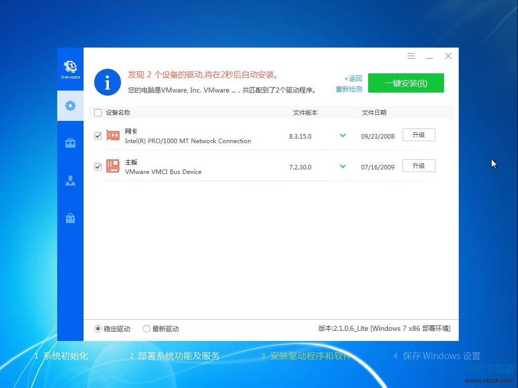Click the 07/16/2009 file date
Screen dimensions: 518x388
coord(378,167)
